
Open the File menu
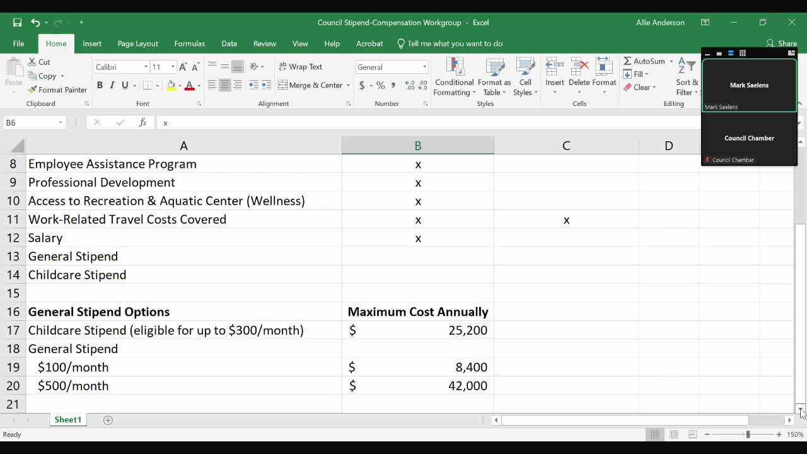click(x=18, y=44)
